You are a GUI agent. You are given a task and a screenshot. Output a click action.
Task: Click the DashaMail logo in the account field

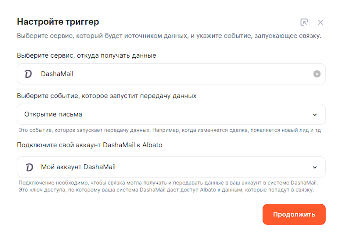click(29, 167)
